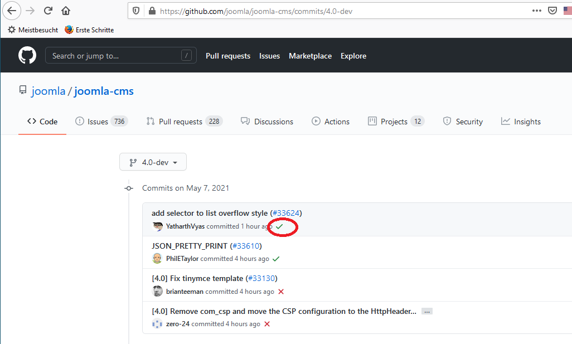Open the page actions three-dots menu

click(x=537, y=11)
